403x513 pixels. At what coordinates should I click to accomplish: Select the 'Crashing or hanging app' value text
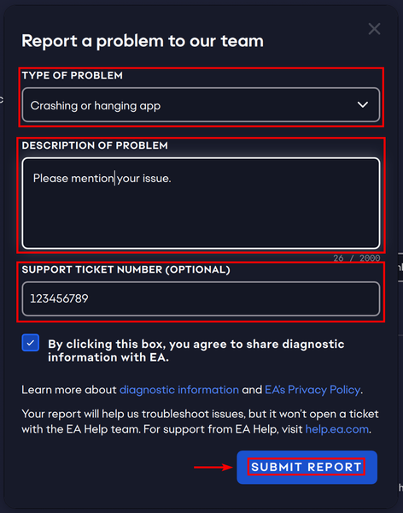(96, 106)
